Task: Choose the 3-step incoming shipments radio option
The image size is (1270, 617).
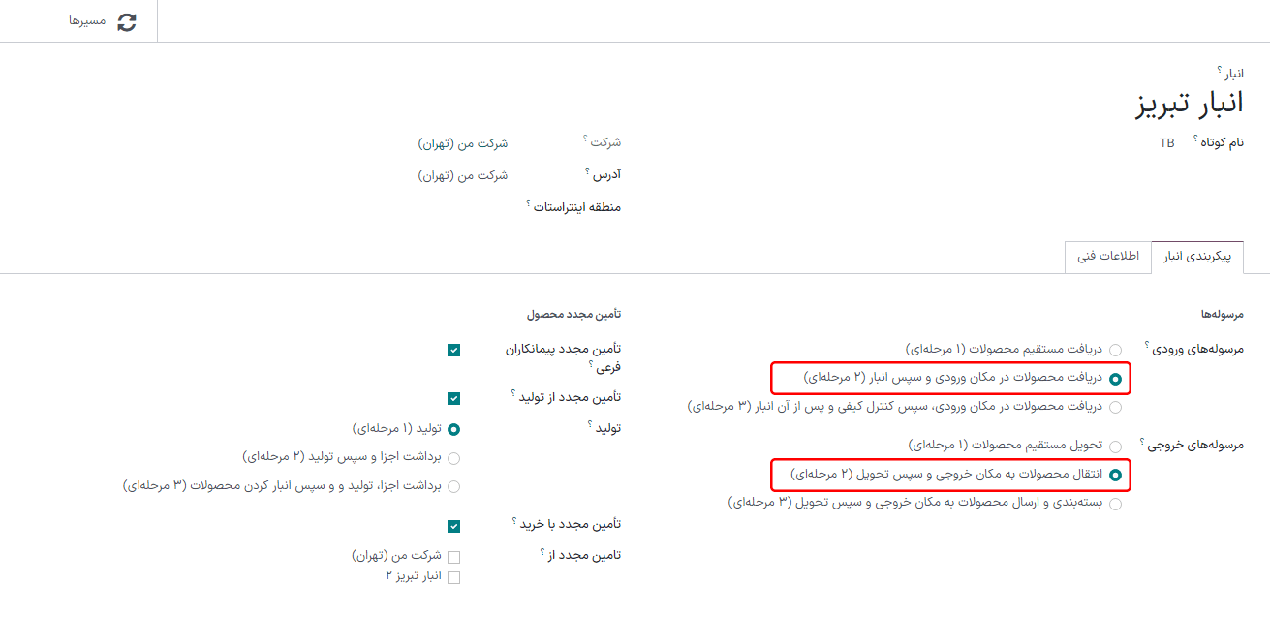Action: point(1116,408)
